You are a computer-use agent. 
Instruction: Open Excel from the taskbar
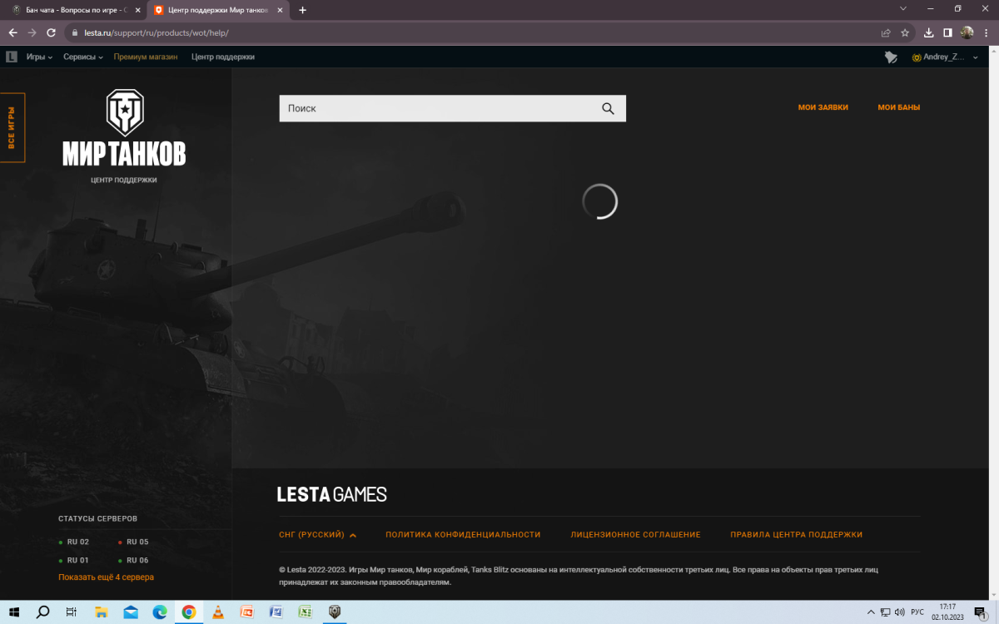[x=306, y=612]
